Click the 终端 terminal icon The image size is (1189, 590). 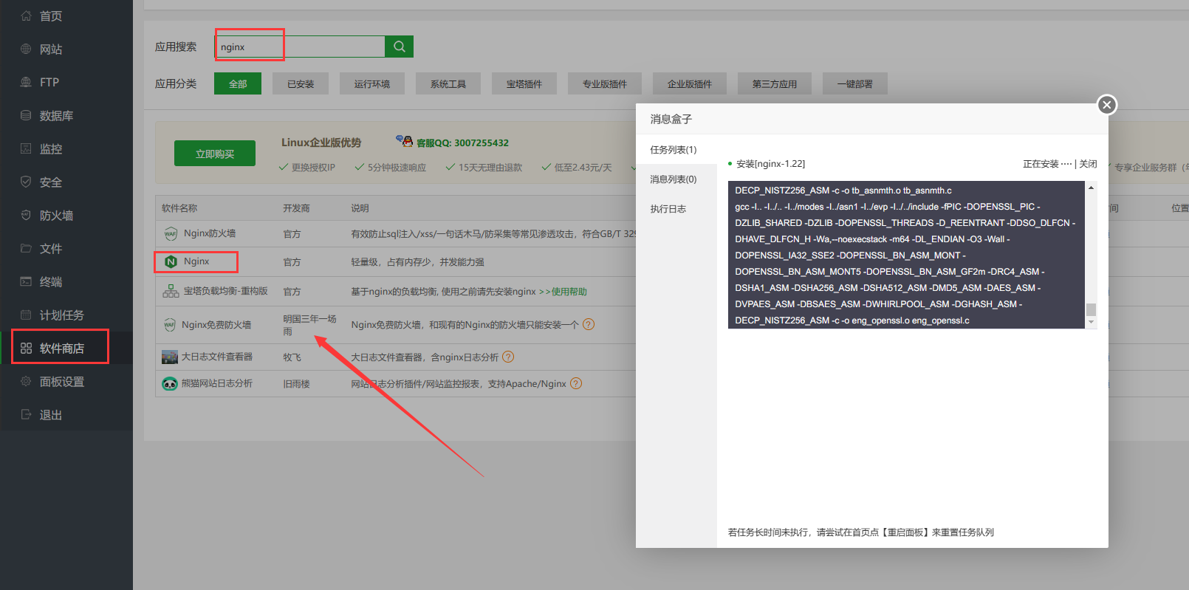point(26,281)
